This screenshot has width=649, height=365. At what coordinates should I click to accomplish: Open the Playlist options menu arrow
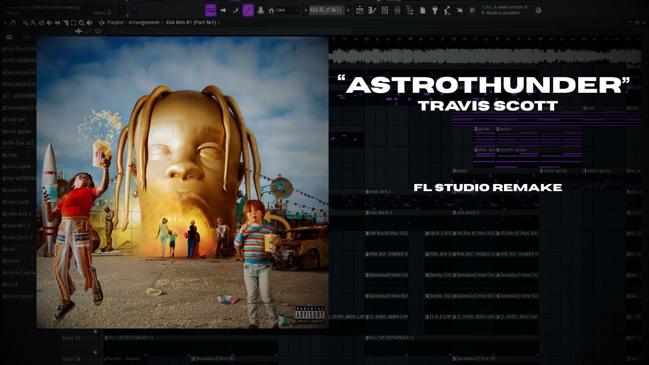pos(5,23)
